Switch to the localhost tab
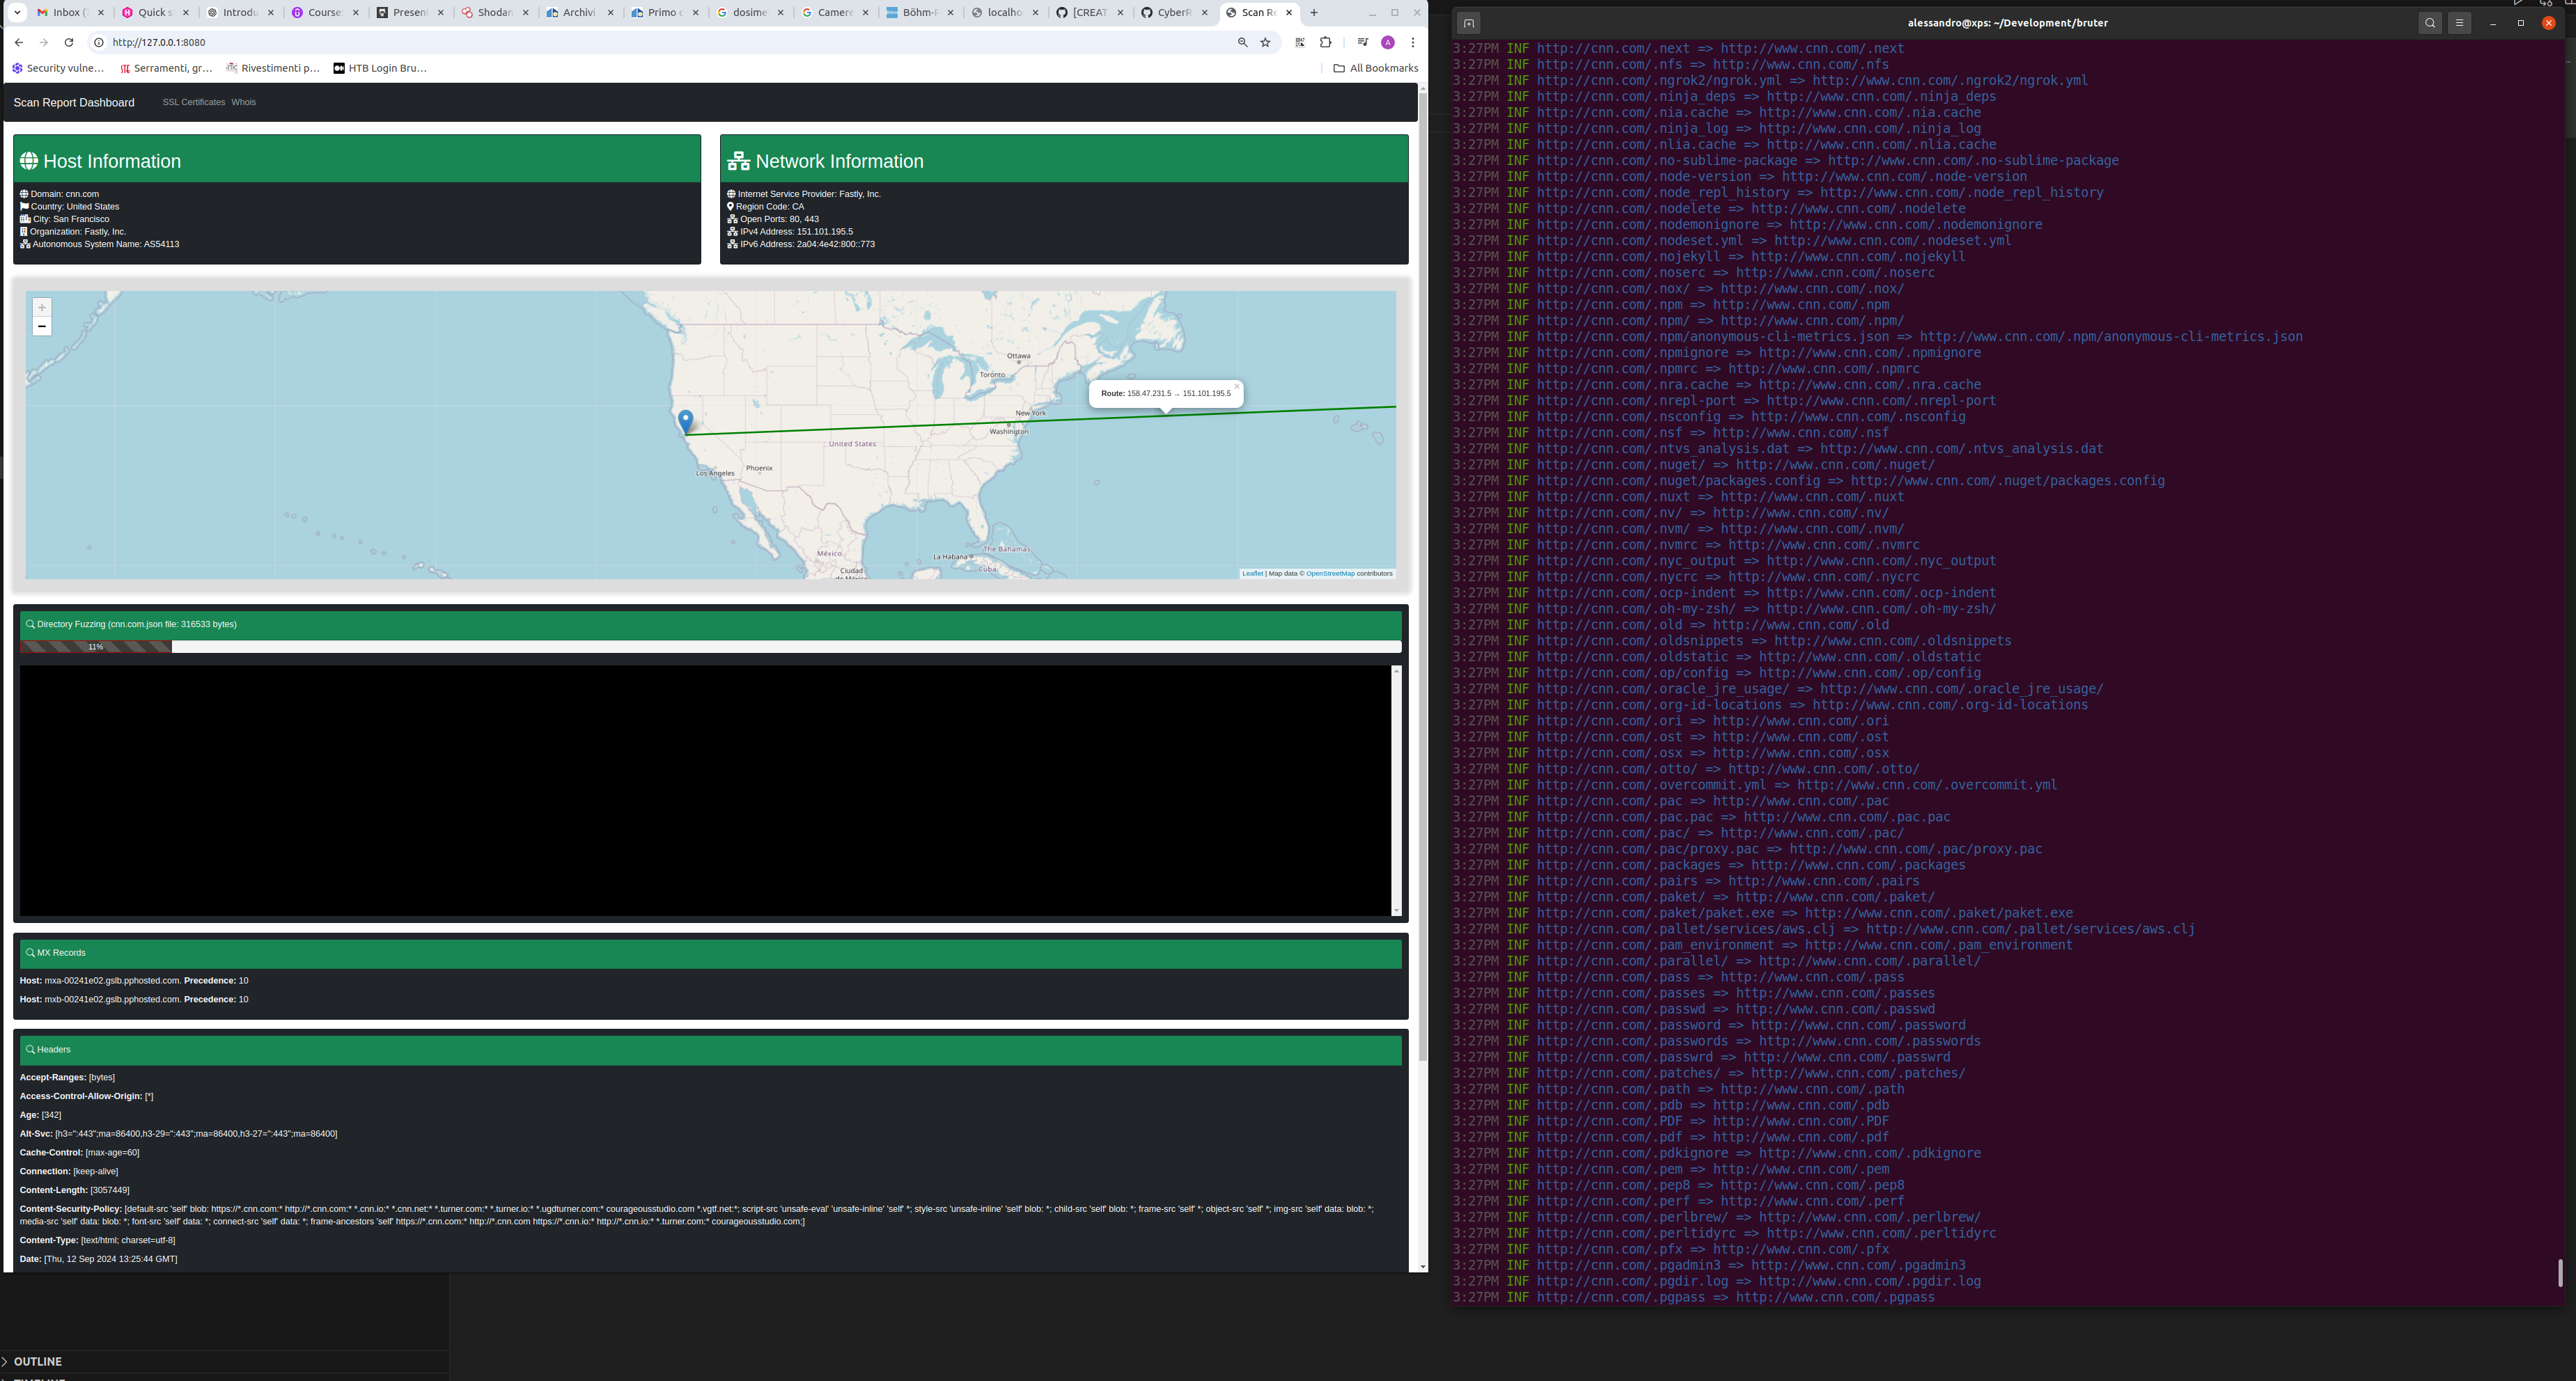 (999, 13)
